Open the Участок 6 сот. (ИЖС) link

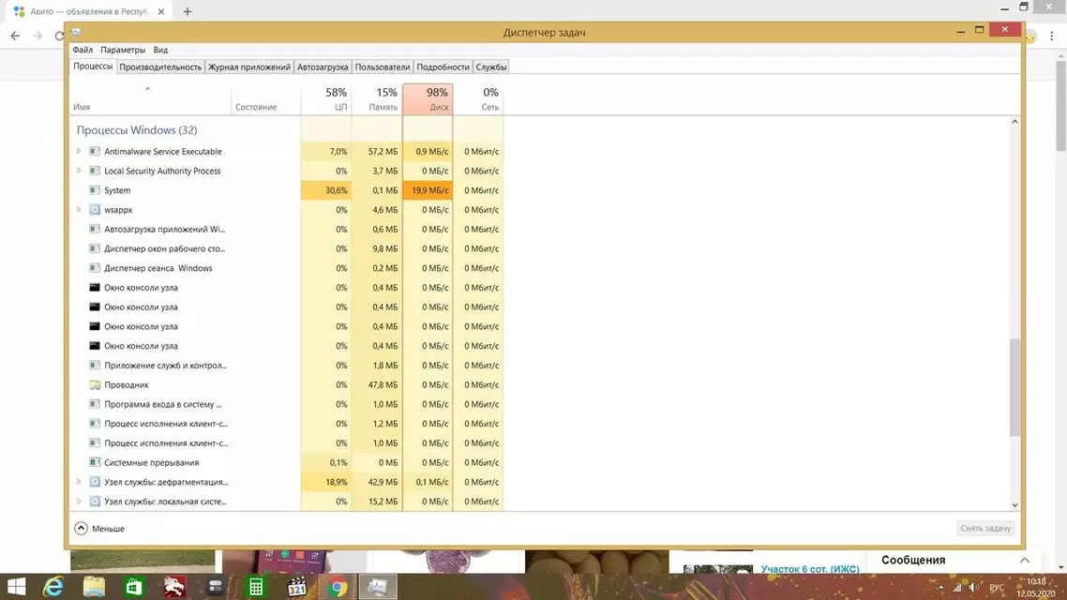click(810, 569)
